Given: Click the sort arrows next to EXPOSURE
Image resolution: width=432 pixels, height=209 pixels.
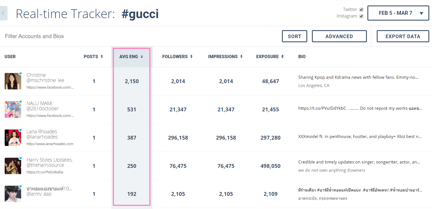Looking at the screenshot, I should [x=282, y=57].
